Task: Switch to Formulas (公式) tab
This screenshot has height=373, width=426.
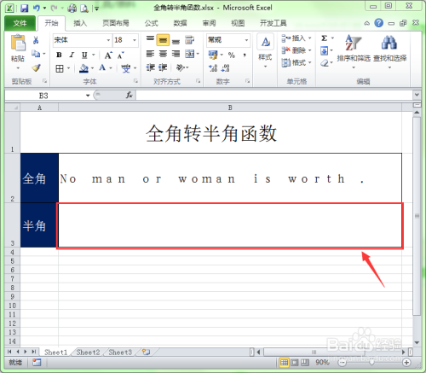Action: [151, 23]
